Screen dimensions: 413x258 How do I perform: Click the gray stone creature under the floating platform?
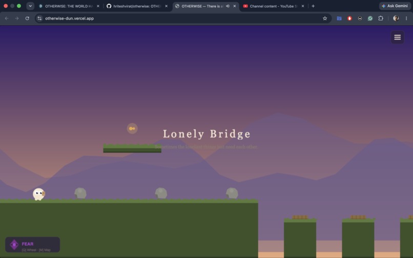tap(161, 193)
